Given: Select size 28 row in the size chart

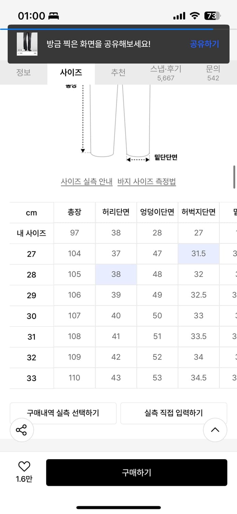Looking at the screenshot, I should pos(31,274).
